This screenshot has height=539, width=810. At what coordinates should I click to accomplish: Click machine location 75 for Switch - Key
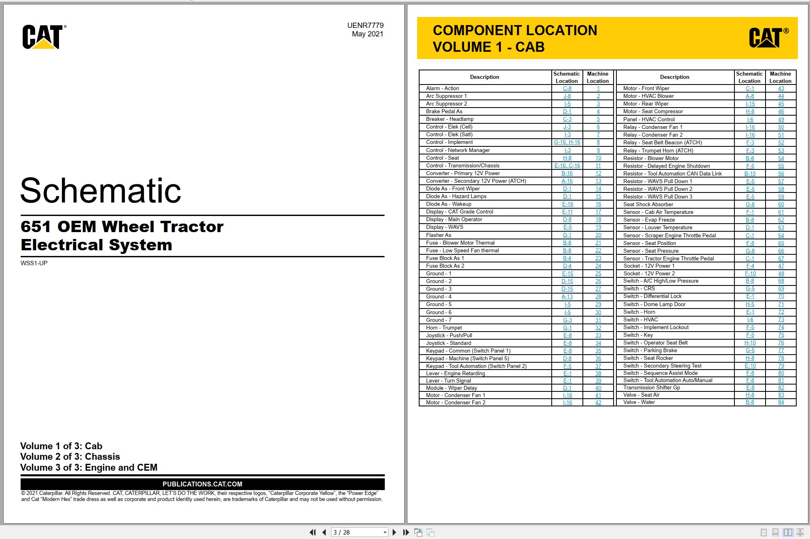(781, 335)
